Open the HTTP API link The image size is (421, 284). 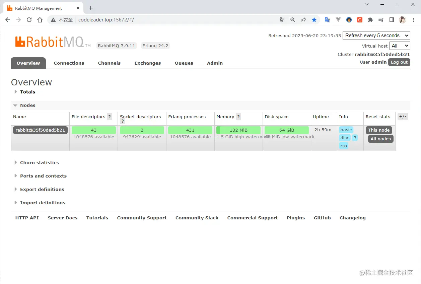27,218
